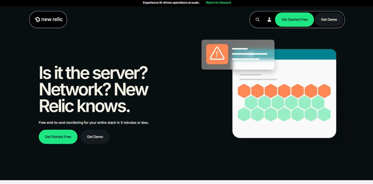Click 'Experience AI-driven operations at scale.' banner text
Viewport: 373px width, 184px height.
171,3
